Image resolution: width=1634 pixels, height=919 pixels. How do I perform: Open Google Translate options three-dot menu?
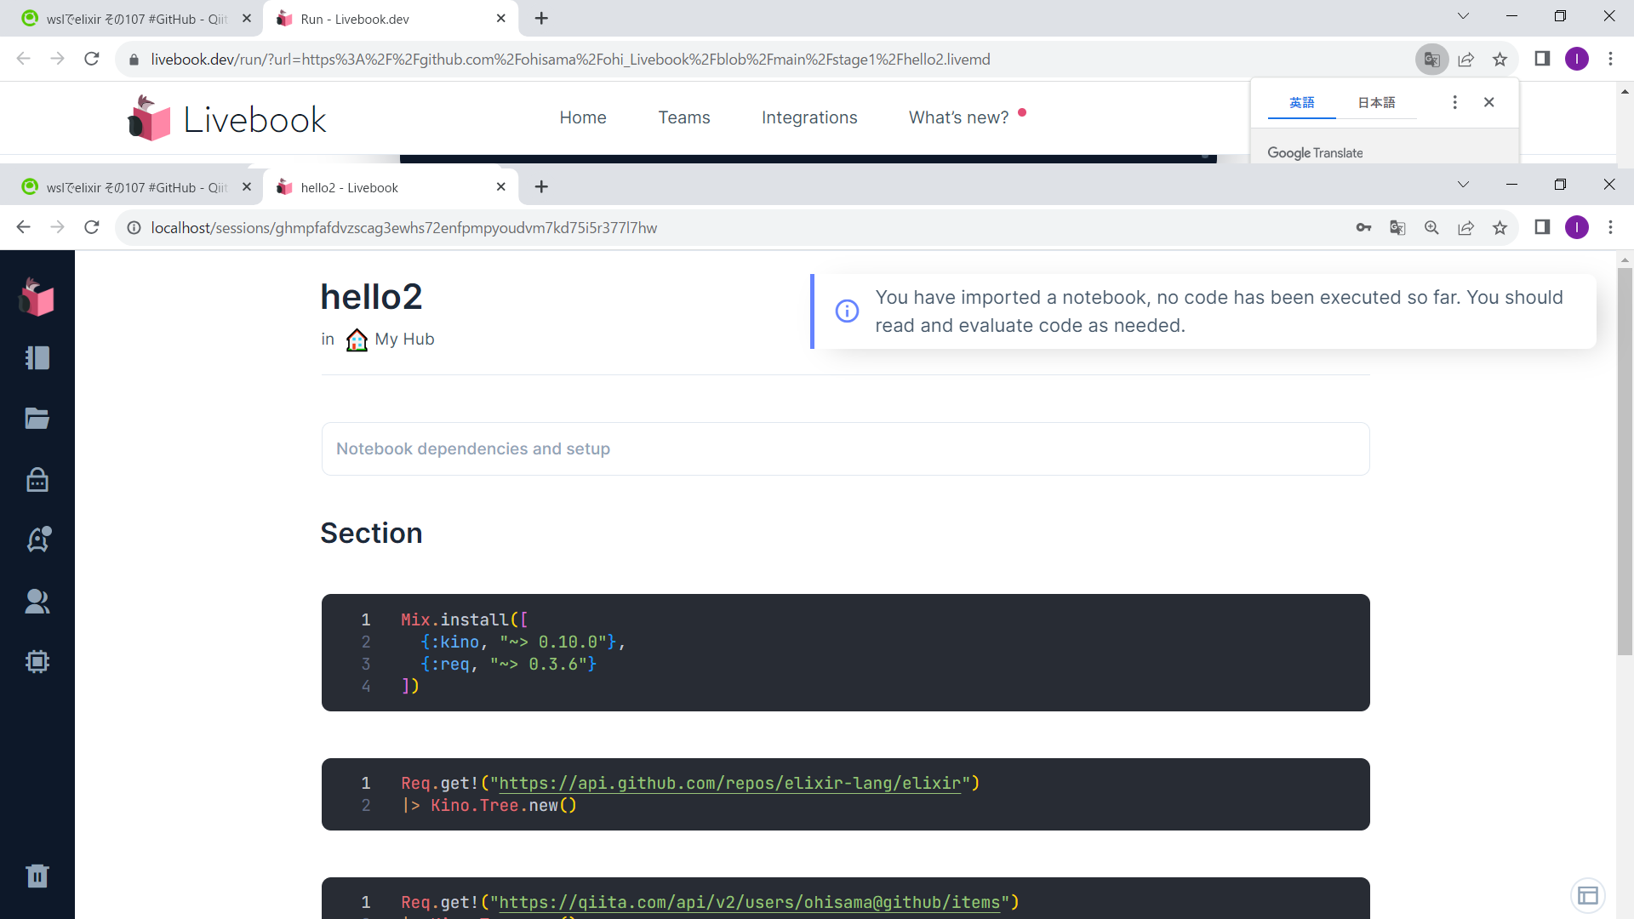click(1454, 102)
